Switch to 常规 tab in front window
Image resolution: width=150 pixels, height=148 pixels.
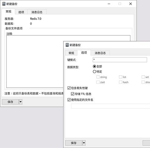pos(71,53)
